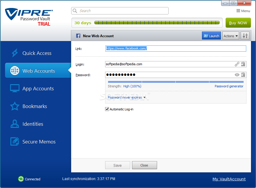Click the VIPRE Password Vault logo
Image resolution: width=256 pixels, height=188 pixels.
(x=29, y=17)
